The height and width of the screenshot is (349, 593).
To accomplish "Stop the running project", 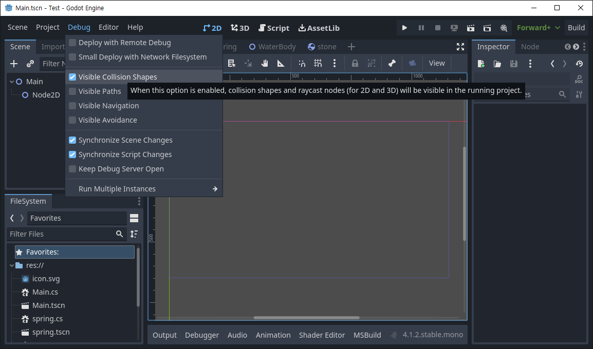I will 438,28.
